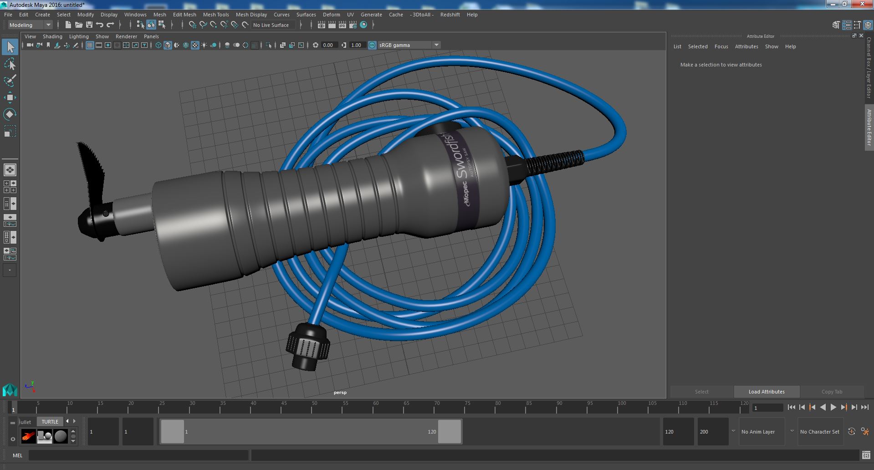The height and width of the screenshot is (470, 874).
Task: Open the Redshift menu
Action: coord(450,15)
